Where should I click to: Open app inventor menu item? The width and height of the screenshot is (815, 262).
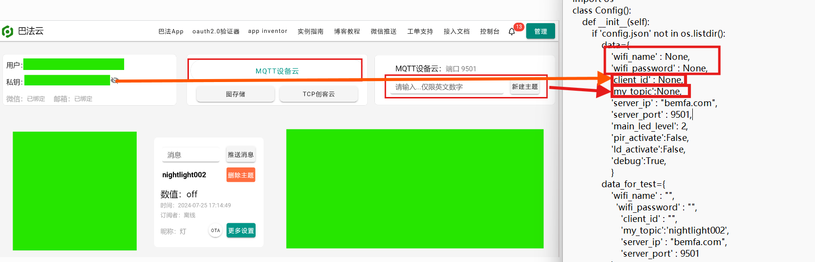268,31
